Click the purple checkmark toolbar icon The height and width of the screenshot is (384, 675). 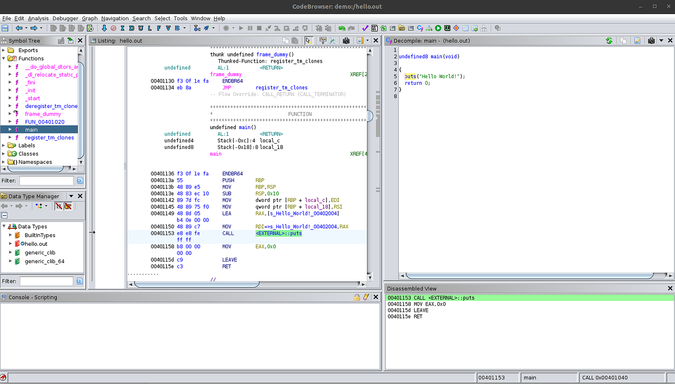click(x=365, y=28)
